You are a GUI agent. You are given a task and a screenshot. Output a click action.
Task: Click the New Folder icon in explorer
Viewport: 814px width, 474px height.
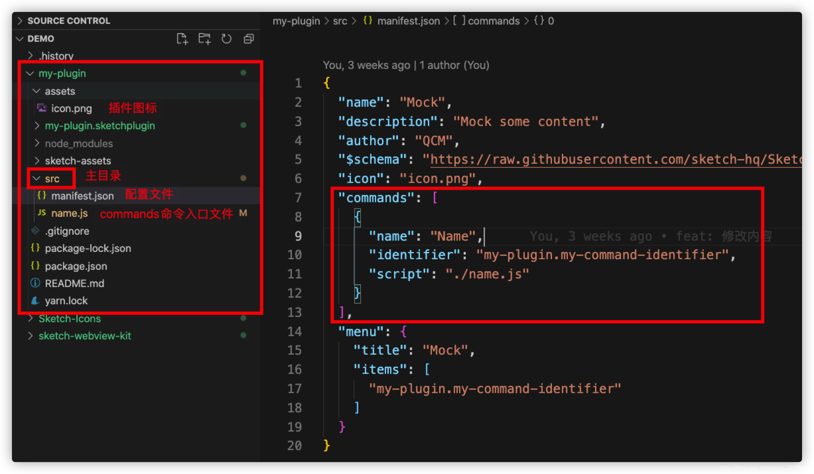coord(204,39)
